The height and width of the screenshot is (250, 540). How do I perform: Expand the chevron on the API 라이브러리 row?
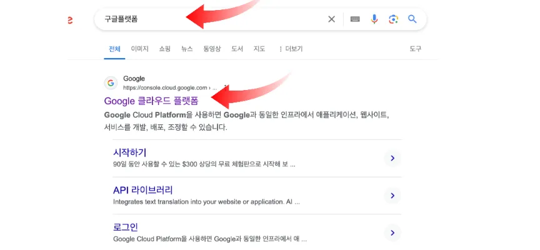[392, 196]
